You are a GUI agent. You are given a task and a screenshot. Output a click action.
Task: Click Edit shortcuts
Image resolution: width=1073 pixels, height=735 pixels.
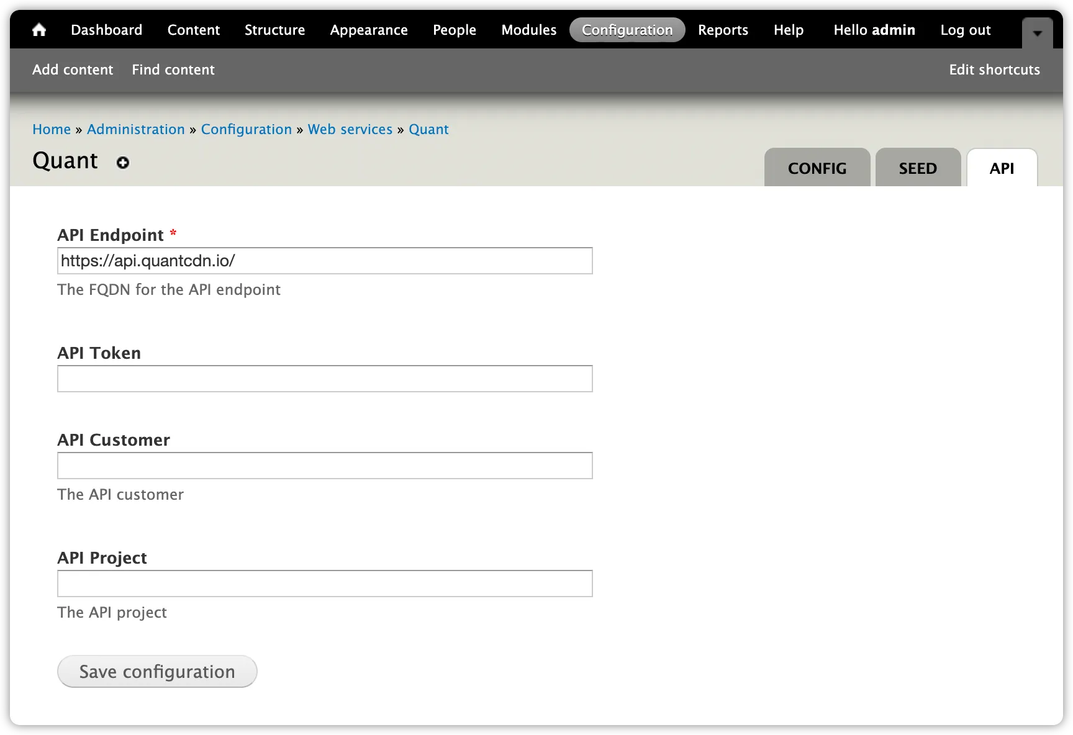994,70
